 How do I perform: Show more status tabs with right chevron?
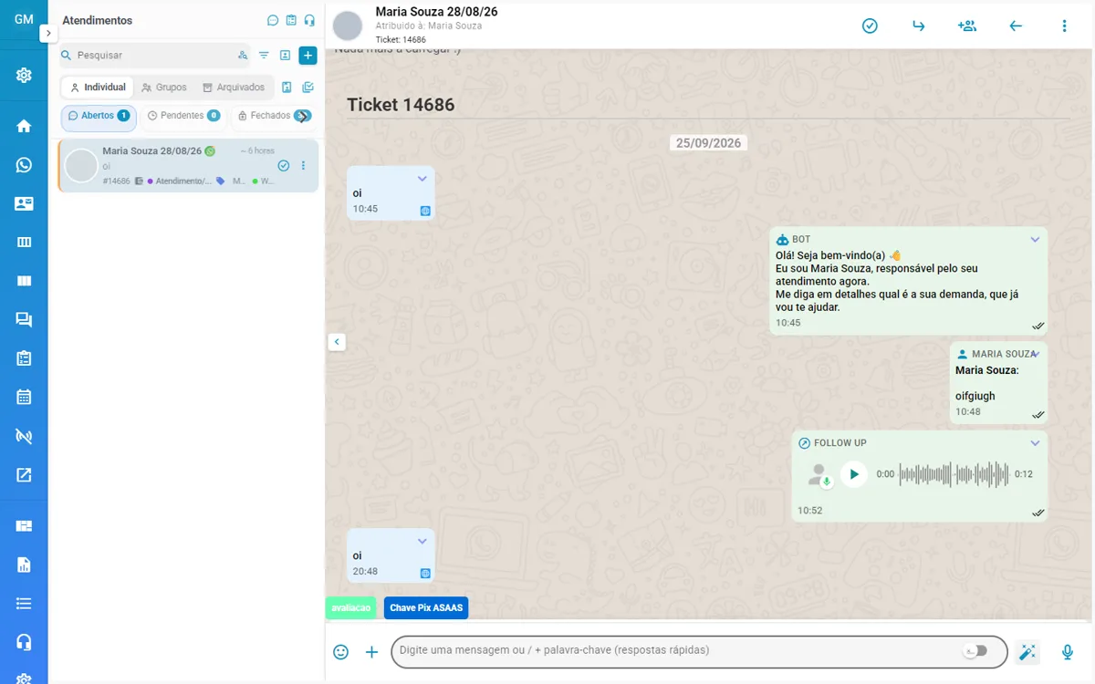(x=303, y=116)
